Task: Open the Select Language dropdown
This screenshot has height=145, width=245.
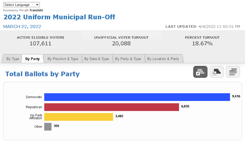Action: (x=21, y=5)
